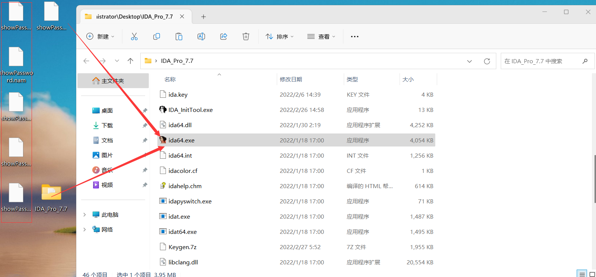Open Home (主文件夹) in sidebar
Image resolution: width=596 pixels, height=277 pixels.
113,81
